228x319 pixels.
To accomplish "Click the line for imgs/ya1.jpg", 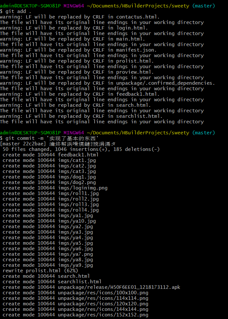I will click(48, 215).
